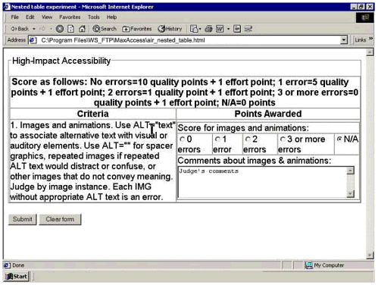Select the N/A radio button
The height and width of the screenshot is (285, 378).
(339, 139)
